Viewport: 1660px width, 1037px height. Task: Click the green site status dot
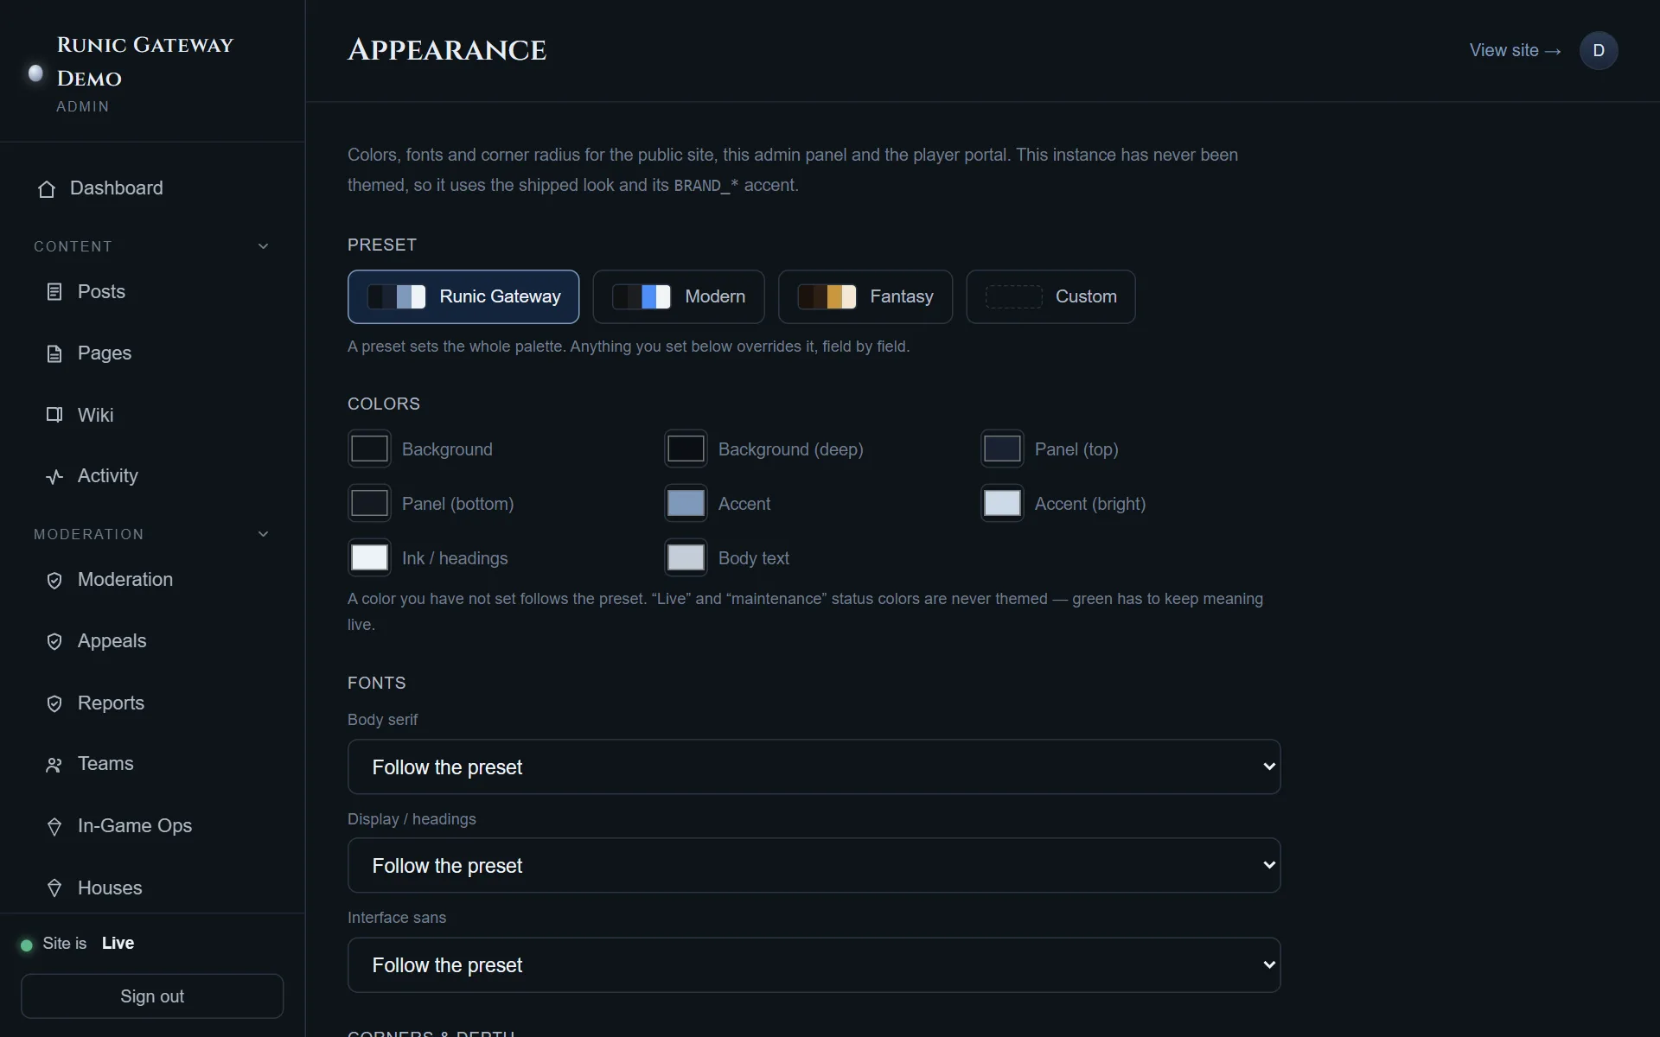click(x=27, y=945)
